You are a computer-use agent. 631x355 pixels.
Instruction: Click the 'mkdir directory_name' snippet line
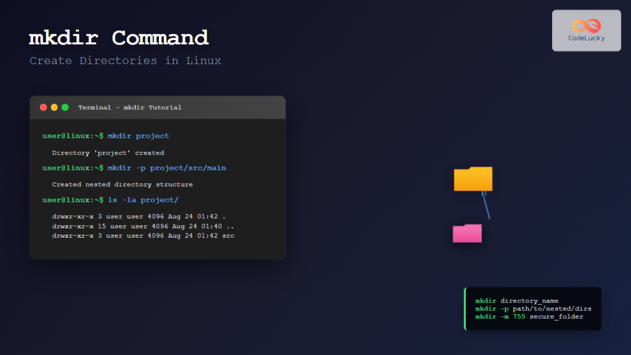coord(517,300)
